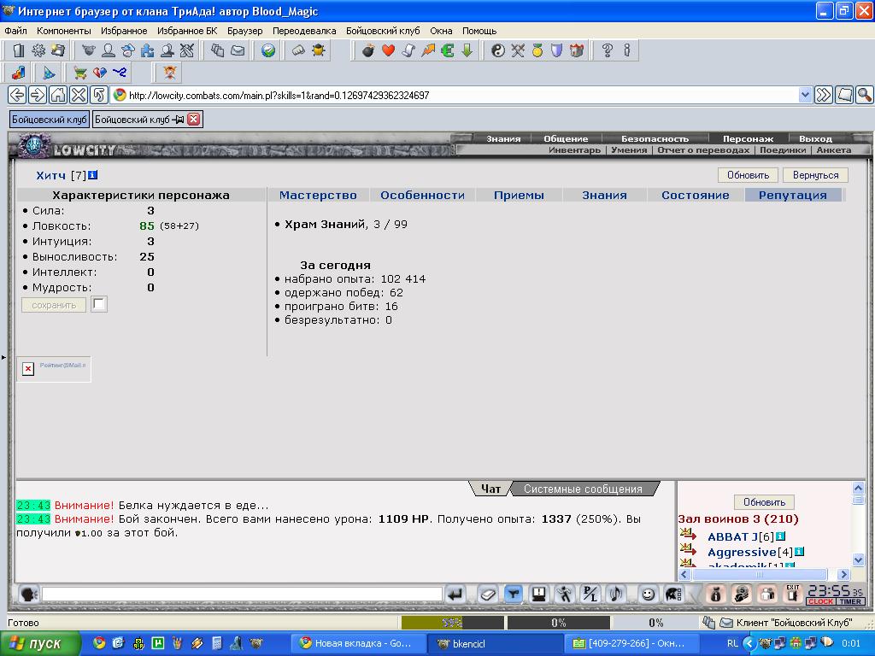
Task: Click the info icon next to Хитч [7]
Action: pos(93,175)
